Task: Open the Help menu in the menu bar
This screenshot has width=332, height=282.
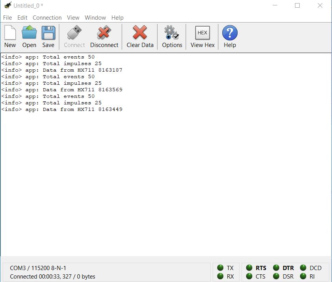Action: click(117, 18)
